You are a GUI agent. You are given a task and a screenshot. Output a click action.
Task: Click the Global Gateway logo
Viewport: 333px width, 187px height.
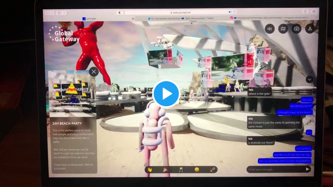(x=64, y=34)
